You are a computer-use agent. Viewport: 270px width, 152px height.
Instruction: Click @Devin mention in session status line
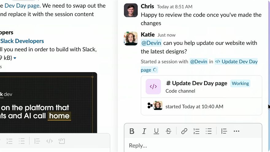click(199, 61)
